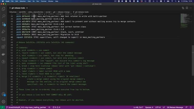This screenshot has width=194, height=109.
Task: Click the sand2tb breadcrumb
Action: (x=22, y=12)
